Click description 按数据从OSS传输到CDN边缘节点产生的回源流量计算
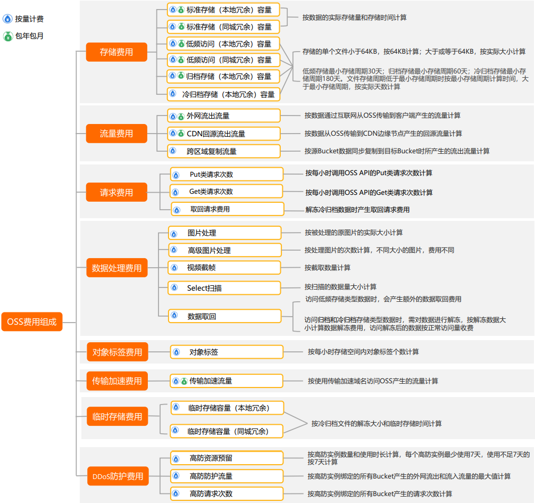The image size is (535, 503). 383,134
